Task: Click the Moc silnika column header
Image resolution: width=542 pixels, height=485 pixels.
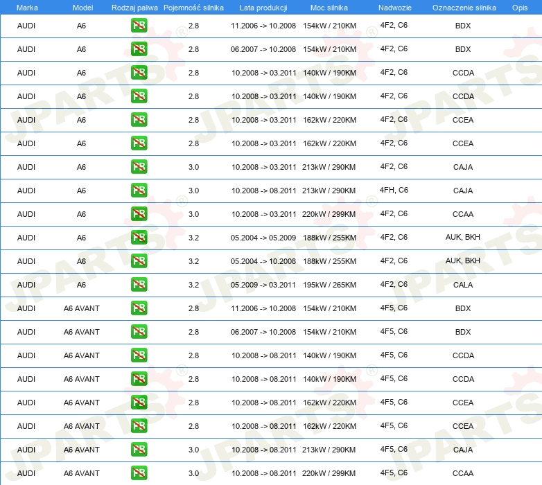Action: tap(329, 8)
